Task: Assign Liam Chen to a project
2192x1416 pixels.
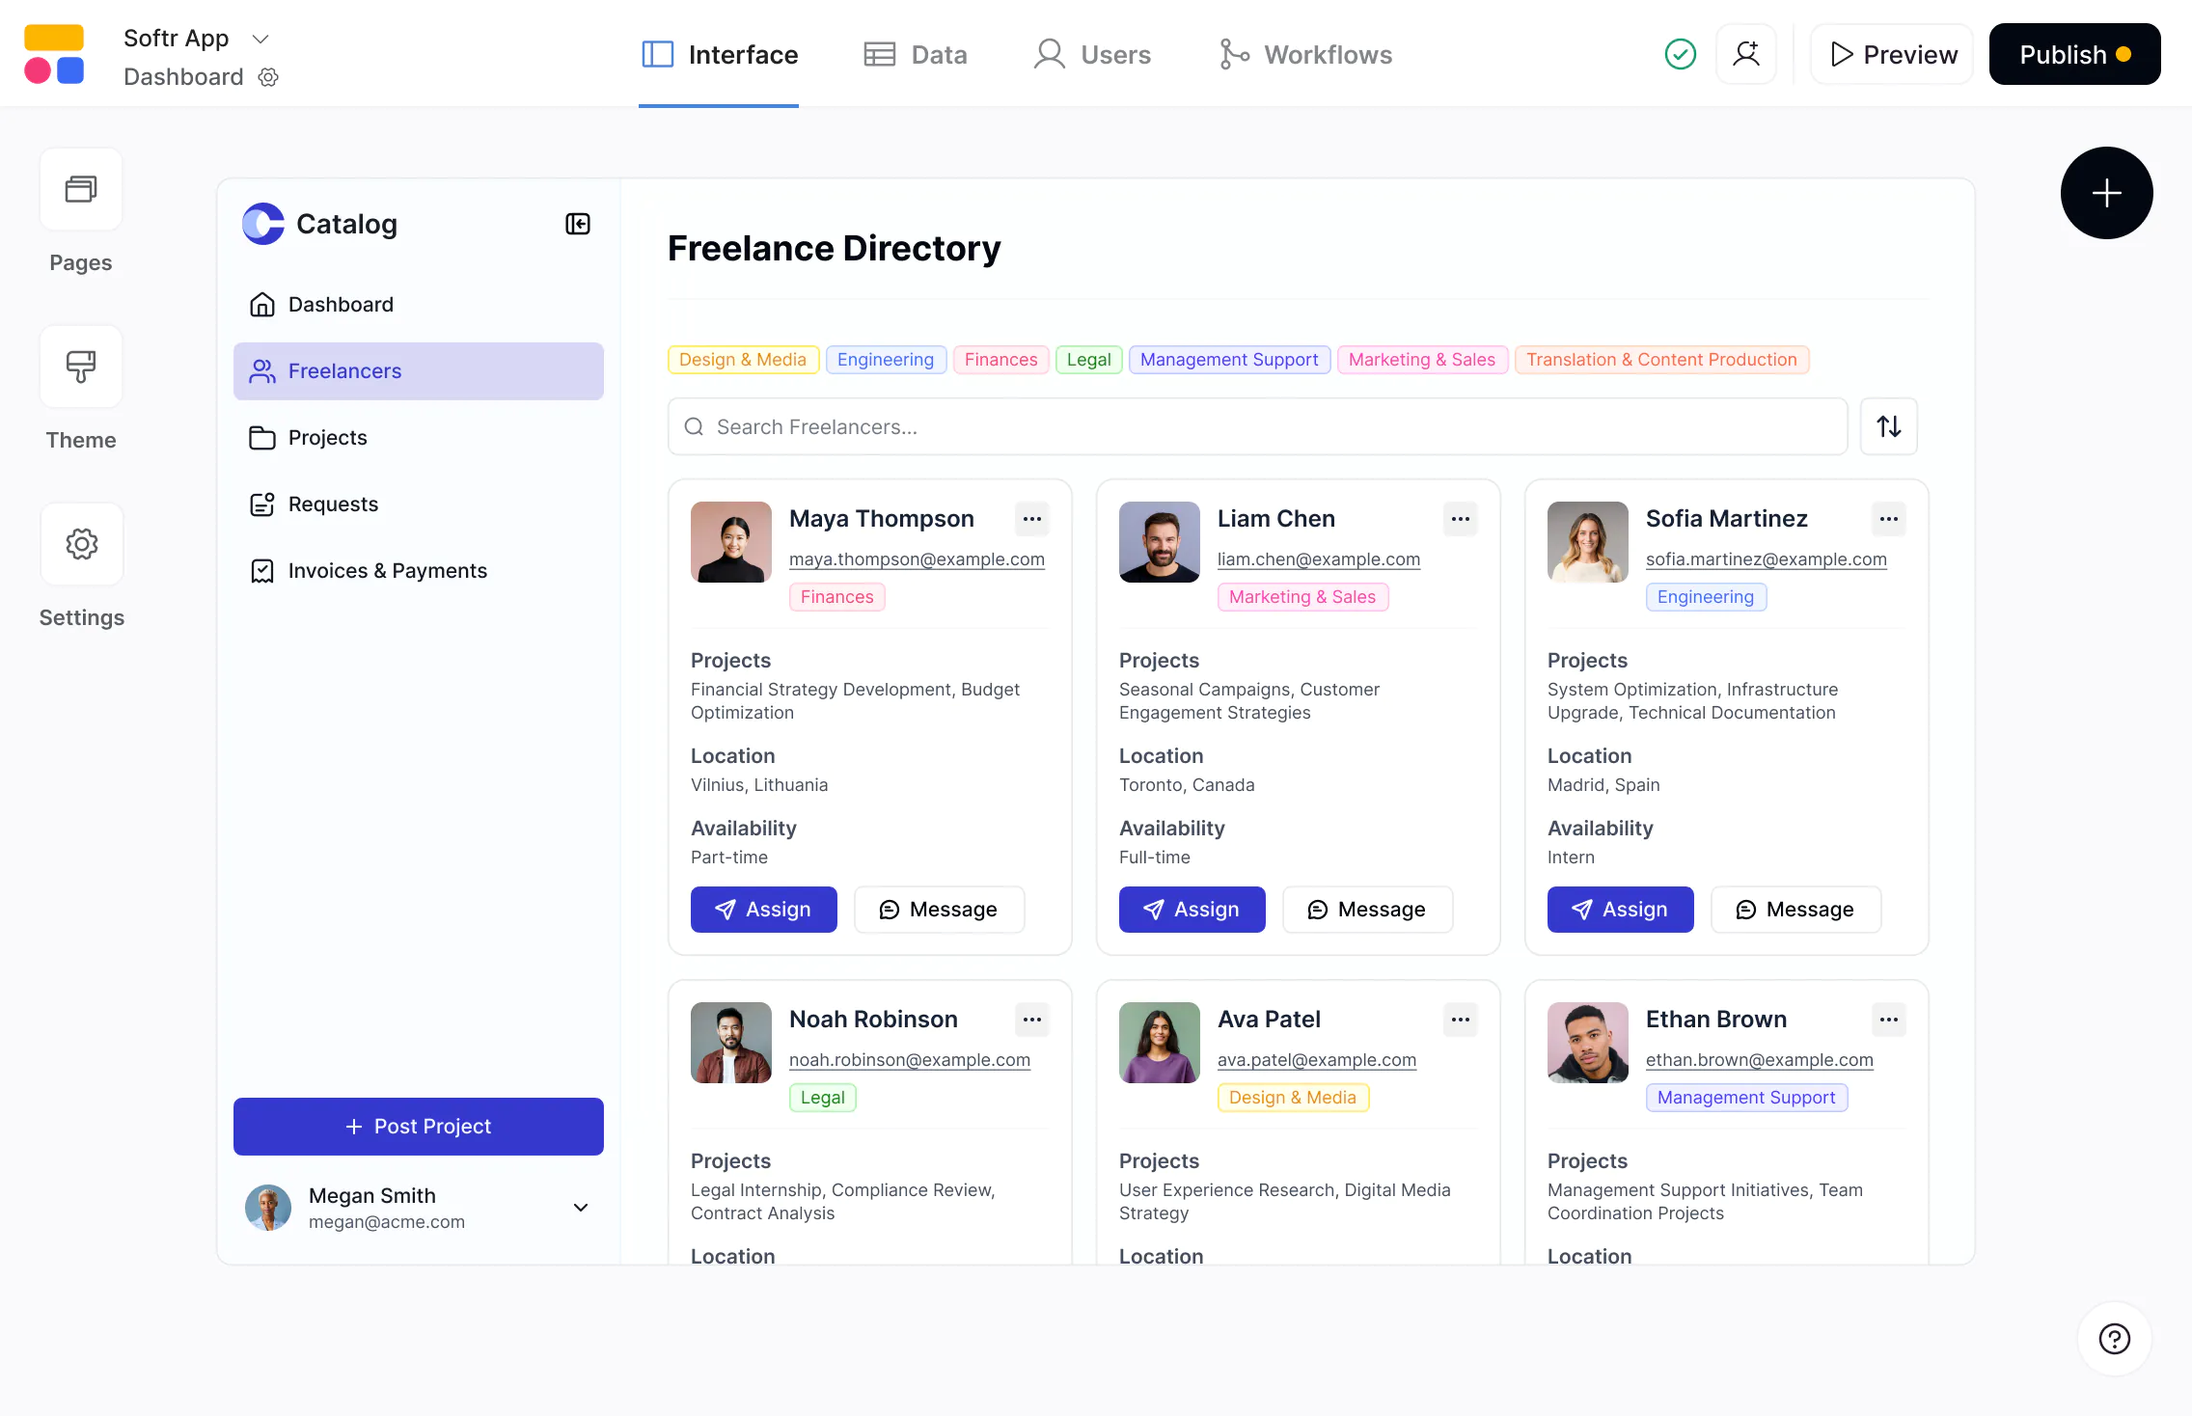Action: (x=1192, y=909)
